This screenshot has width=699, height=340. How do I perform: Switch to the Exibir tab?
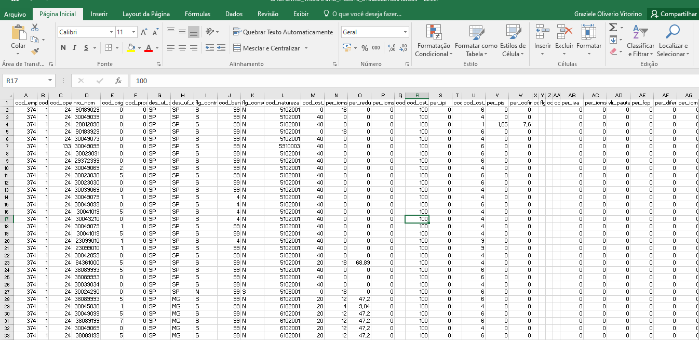point(301,14)
